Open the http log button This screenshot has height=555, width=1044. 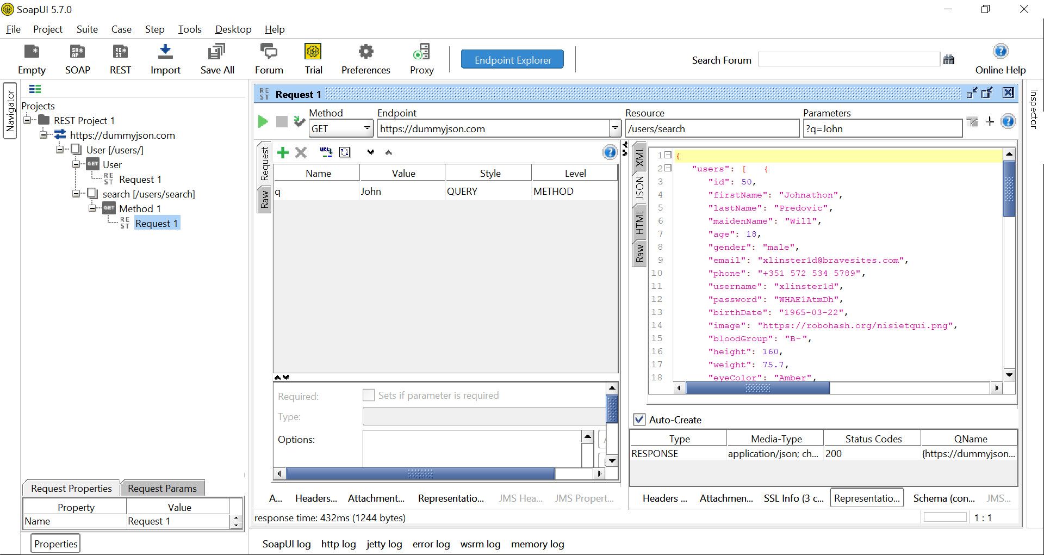(x=338, y=544)
